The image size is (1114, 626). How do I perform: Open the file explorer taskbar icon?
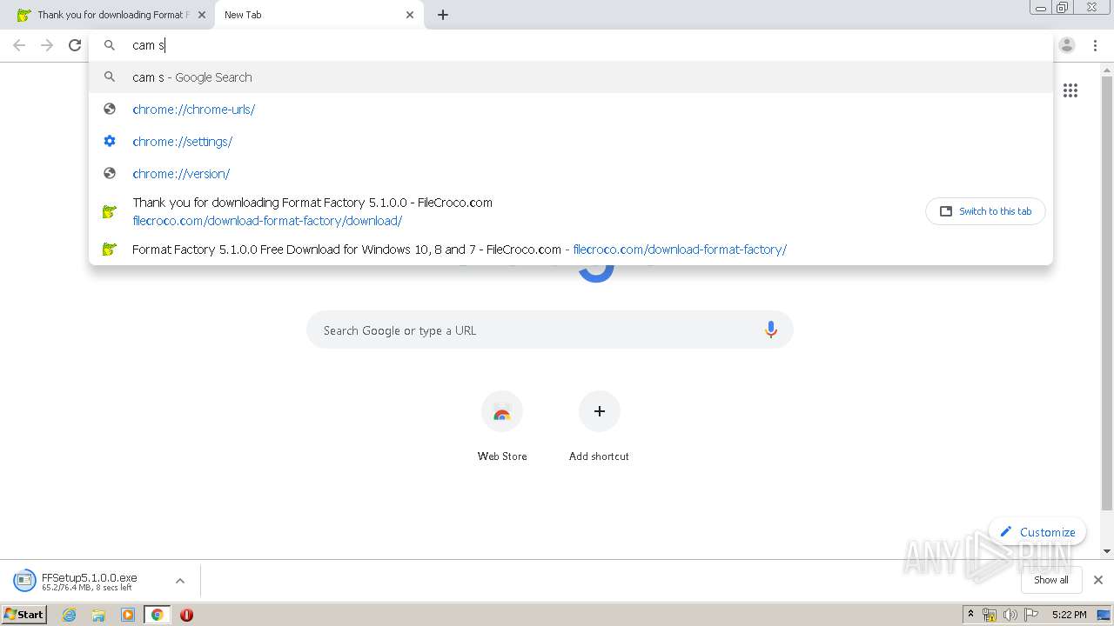tap(98, 615)
